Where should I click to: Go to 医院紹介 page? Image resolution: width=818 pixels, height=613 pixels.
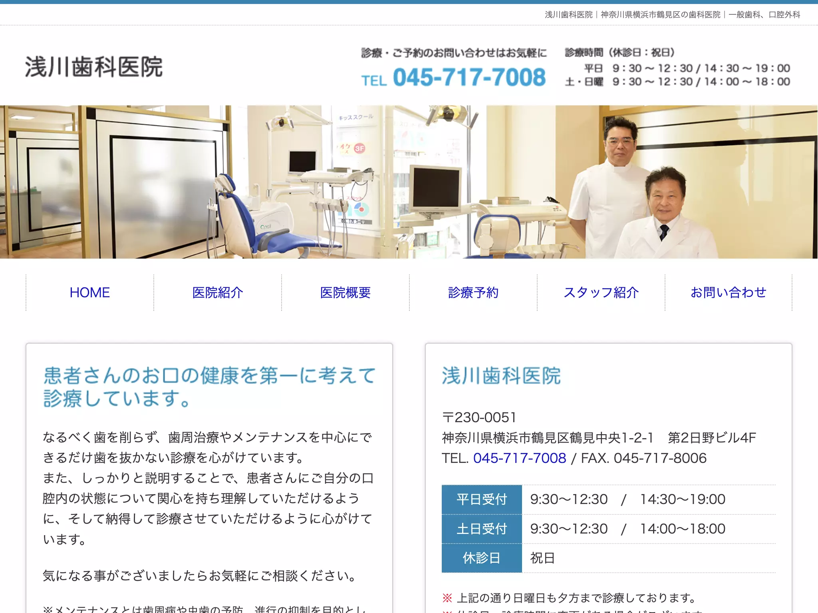pos(218,293)
